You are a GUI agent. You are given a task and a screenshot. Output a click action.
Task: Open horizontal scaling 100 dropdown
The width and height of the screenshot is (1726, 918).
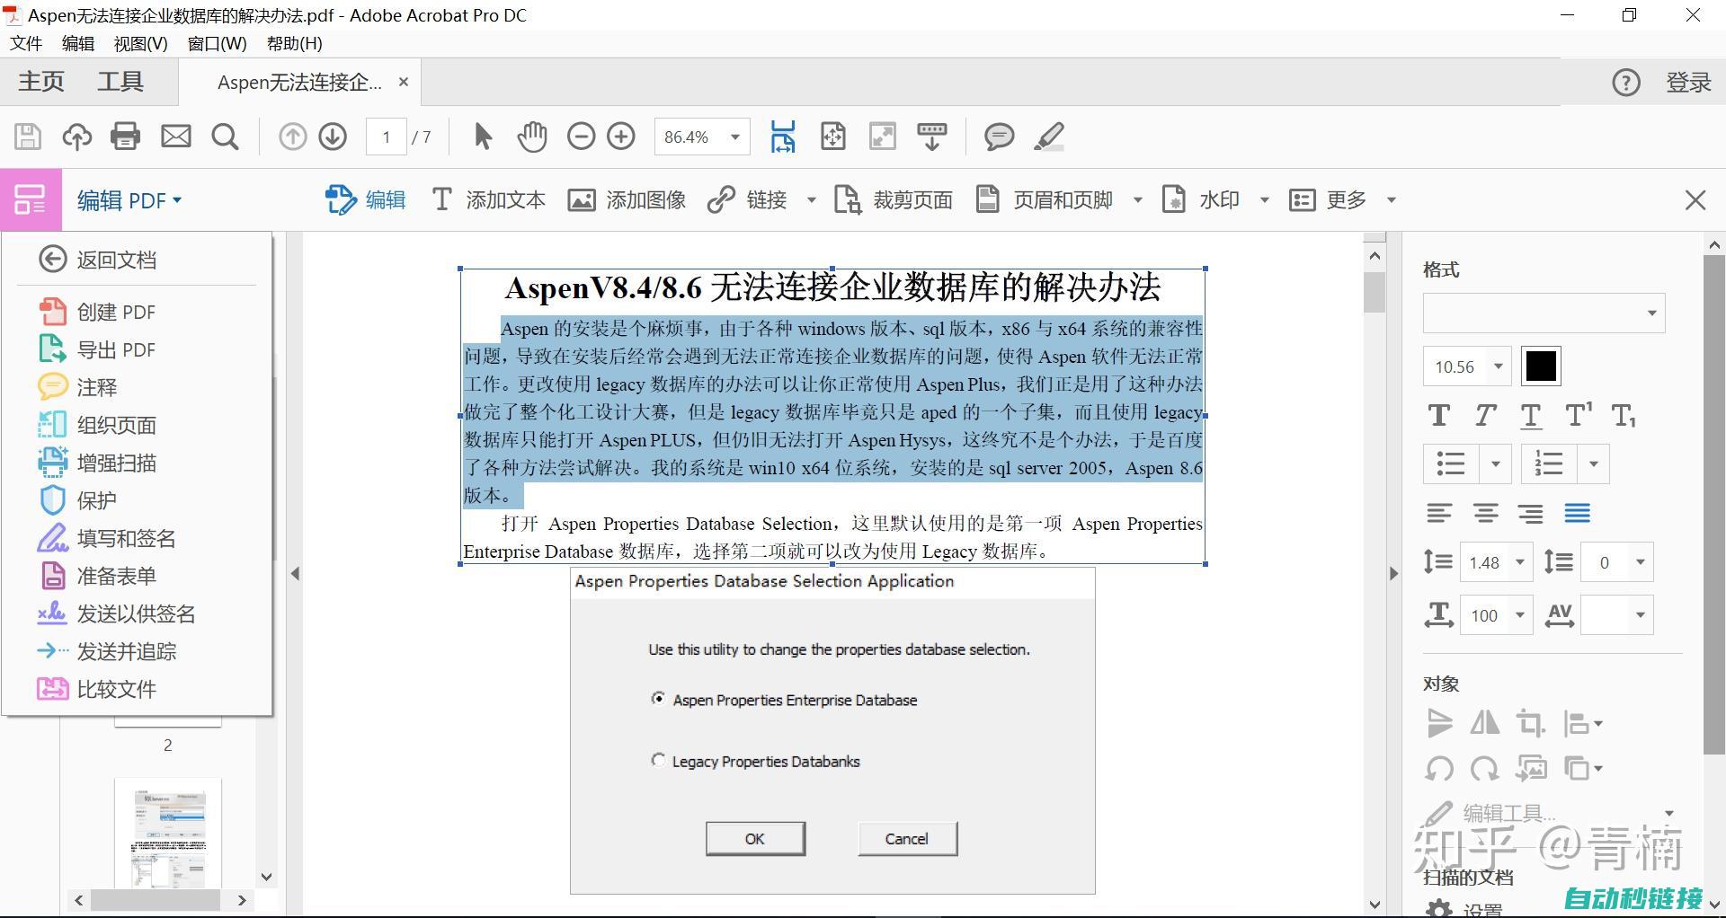point(1520,615)
